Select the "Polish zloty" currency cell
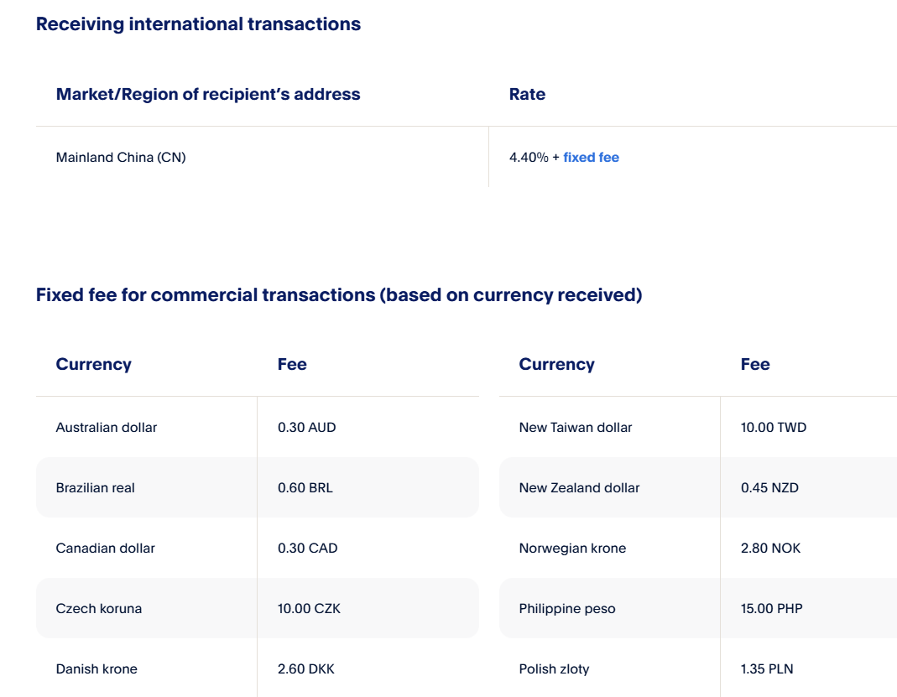 554,669
